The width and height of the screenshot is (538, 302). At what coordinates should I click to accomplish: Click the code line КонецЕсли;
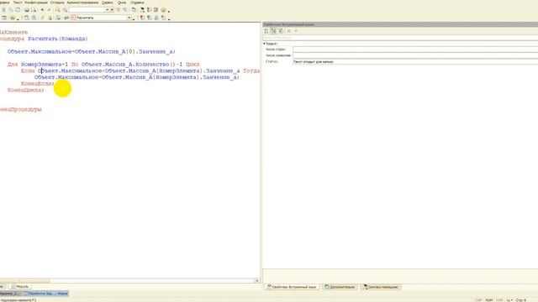[38, 84]
